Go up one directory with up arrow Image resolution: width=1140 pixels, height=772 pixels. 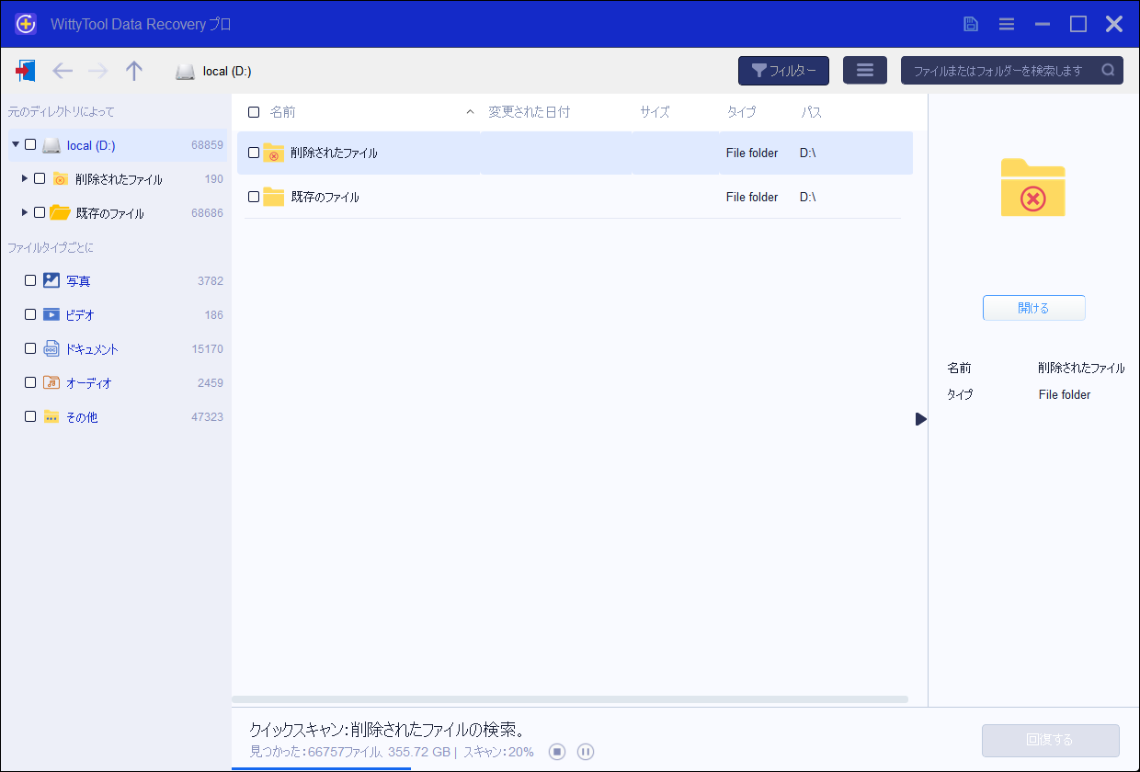pos(134,71)
